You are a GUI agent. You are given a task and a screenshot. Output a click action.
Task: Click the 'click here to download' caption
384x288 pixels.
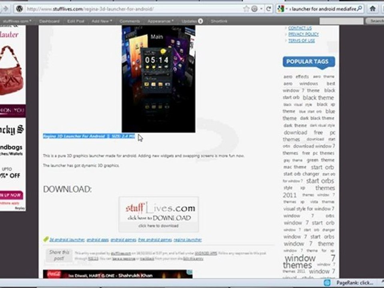pos(158,226)
